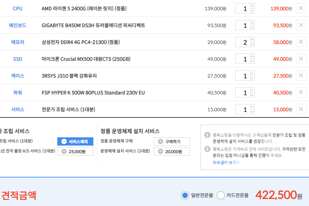Open the 파워셀러 보기 link
Image resolution: width=309 pixels, height=206 pixels.
(x=226, y=162)
